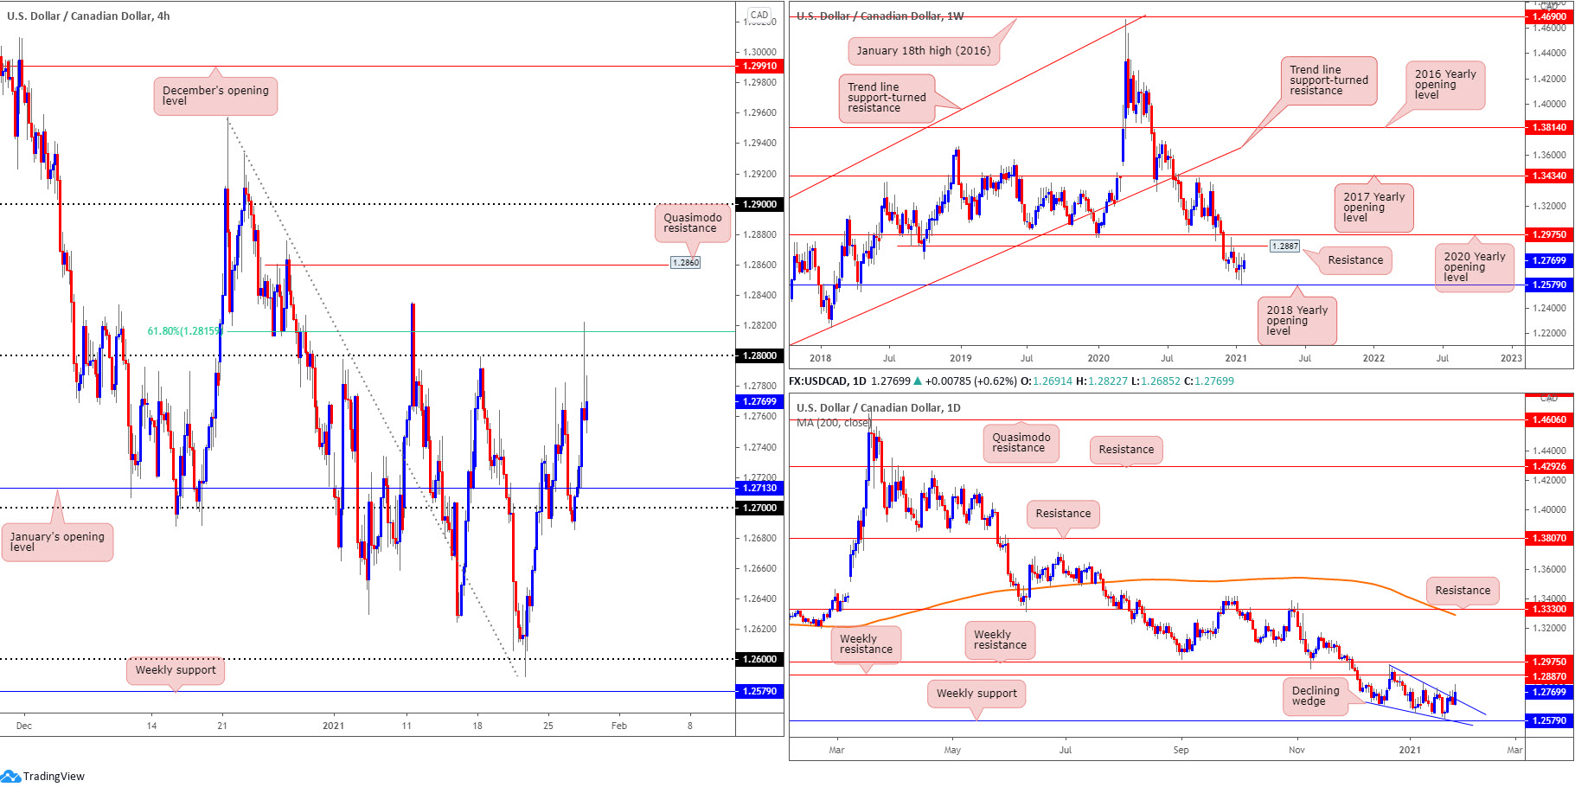Screen dimensions: 1575x787
Task: Click the 1.29750 tag on weekly chart
Action: pyautogui.click(x=1549, y=234)
